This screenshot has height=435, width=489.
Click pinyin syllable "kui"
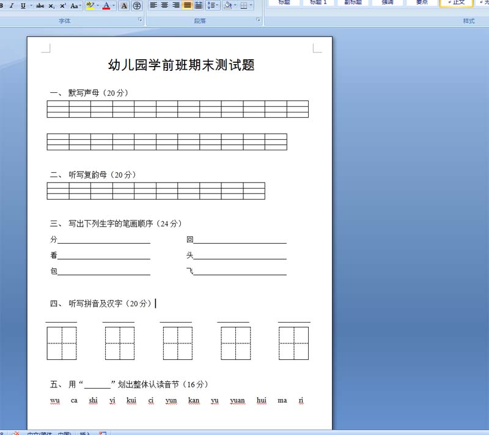pos(131,400)
